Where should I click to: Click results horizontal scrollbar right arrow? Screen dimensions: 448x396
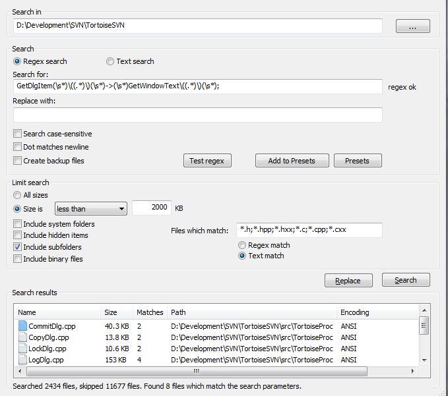pos(413,371)
